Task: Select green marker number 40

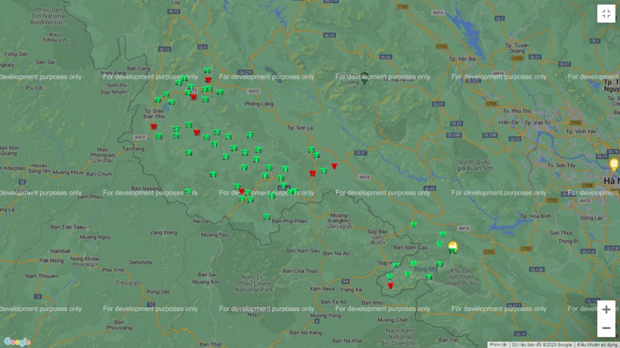Action: 171,103
